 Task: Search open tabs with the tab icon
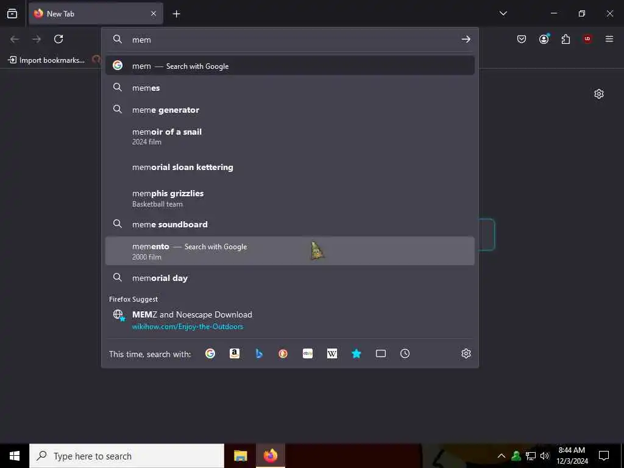tap(381, 353)
